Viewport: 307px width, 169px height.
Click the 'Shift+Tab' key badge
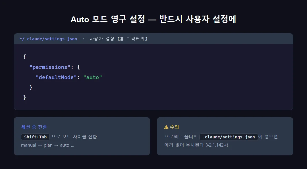pos(35,137)
